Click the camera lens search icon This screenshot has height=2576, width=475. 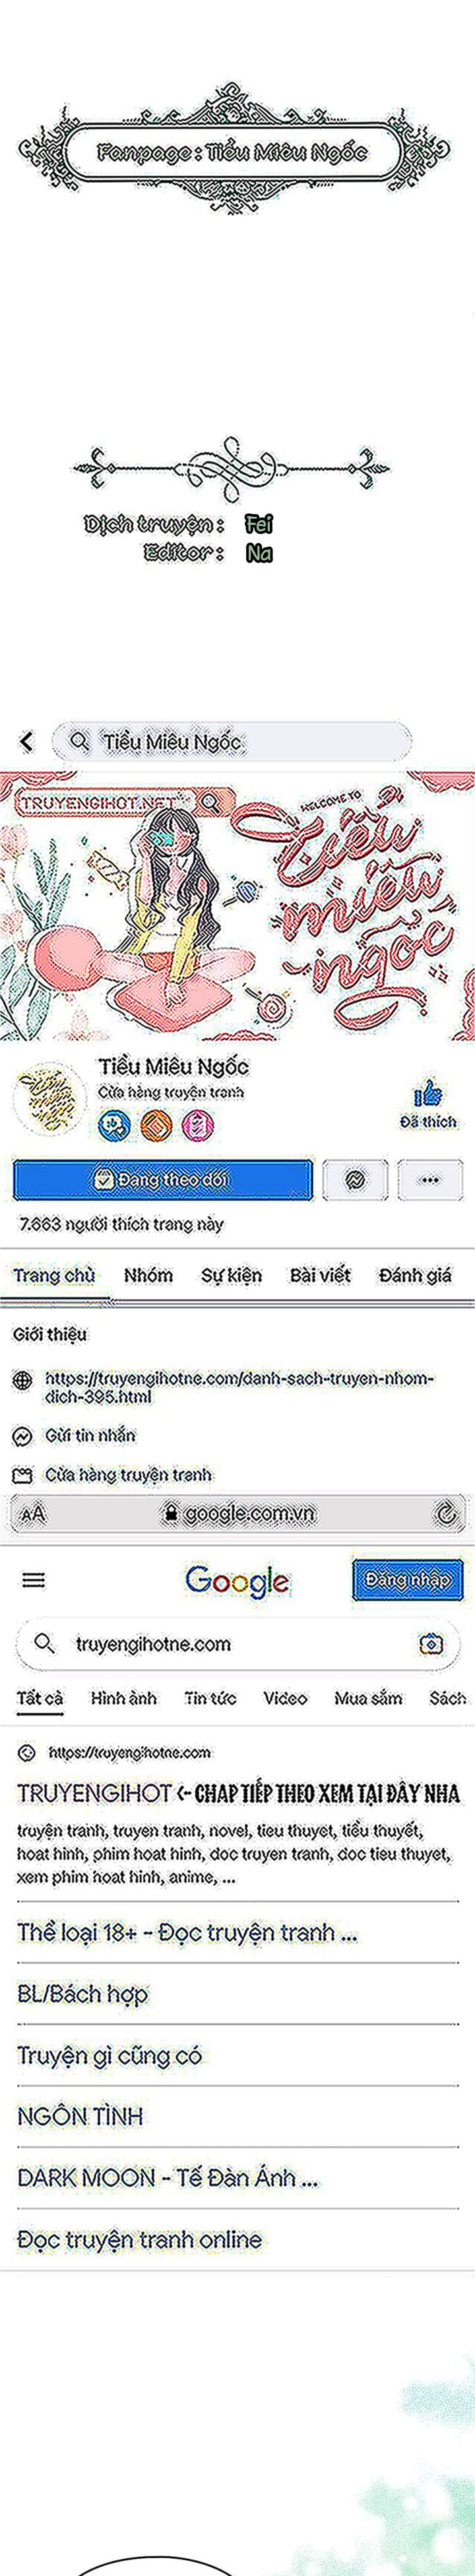pos(431,1644)
